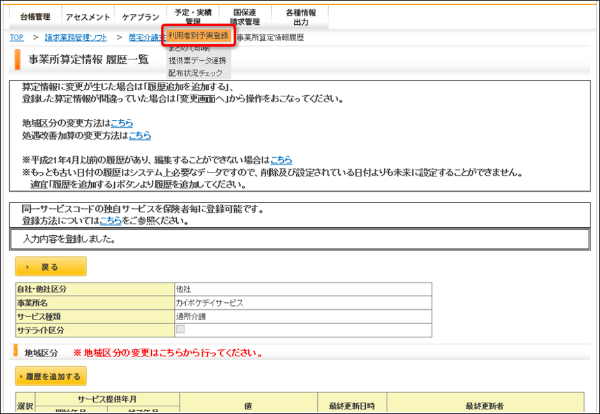
Task: Click the 最終更新者 column header
Action: (x=485, y=402)
